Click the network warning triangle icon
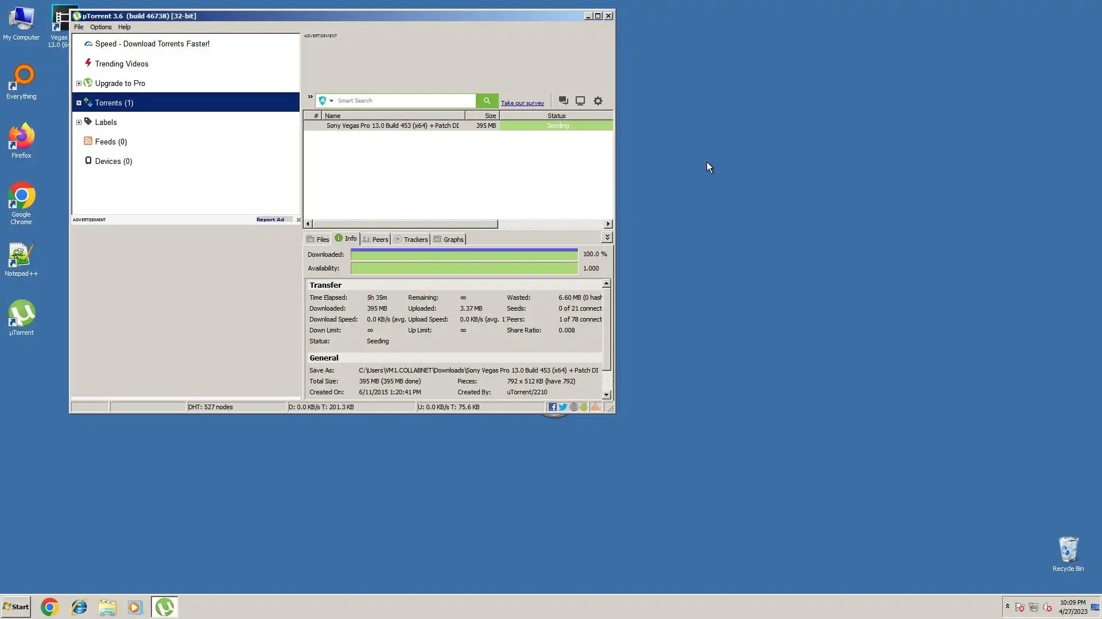Viewport: 1102px width, 619px height. pos(595,407)
